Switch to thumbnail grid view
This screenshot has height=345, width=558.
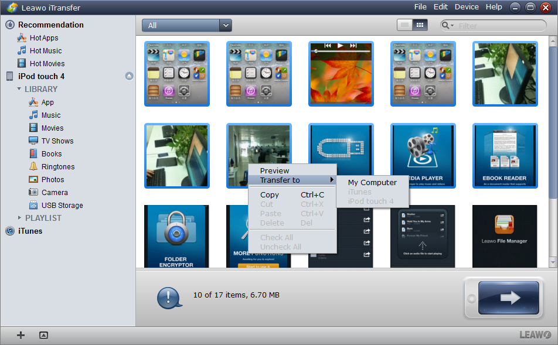click(420, 25)
